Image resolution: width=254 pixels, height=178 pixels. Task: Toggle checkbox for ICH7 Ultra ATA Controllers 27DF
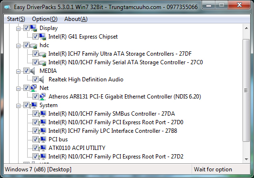tap(35, 54)
